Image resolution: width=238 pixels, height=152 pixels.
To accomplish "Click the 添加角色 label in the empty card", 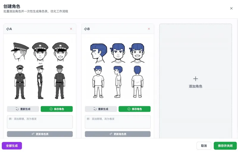I will 195,86.
